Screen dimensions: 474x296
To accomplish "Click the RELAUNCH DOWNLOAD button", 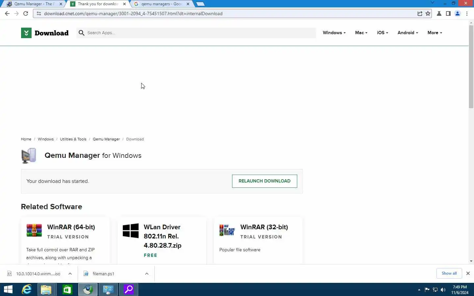I will pos(264,181).
